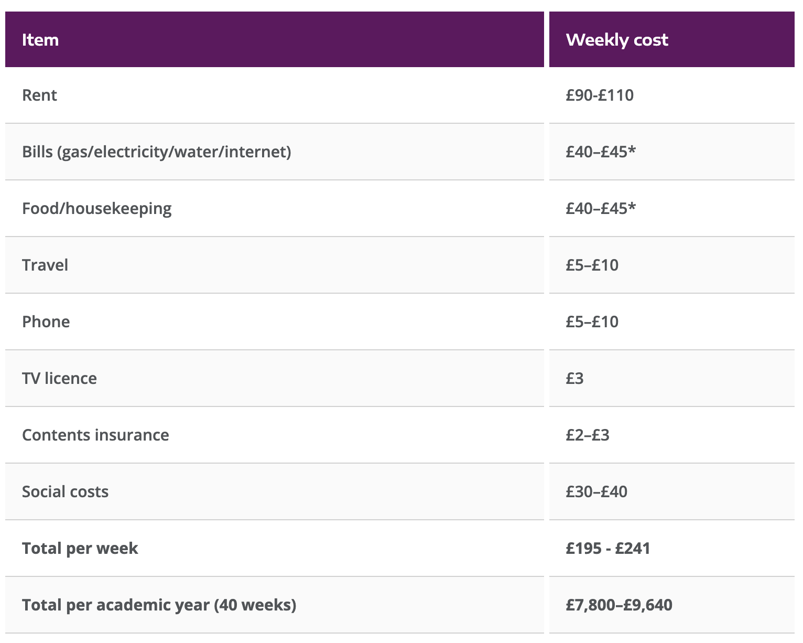
Task: Select the "Phone" row label
Action: point(46,321)
